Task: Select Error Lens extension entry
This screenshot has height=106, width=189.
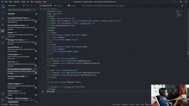Action: coord(22,64)
